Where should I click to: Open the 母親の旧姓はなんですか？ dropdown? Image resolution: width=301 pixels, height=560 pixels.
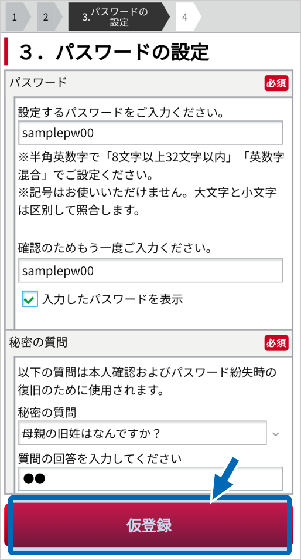[142, 433]
